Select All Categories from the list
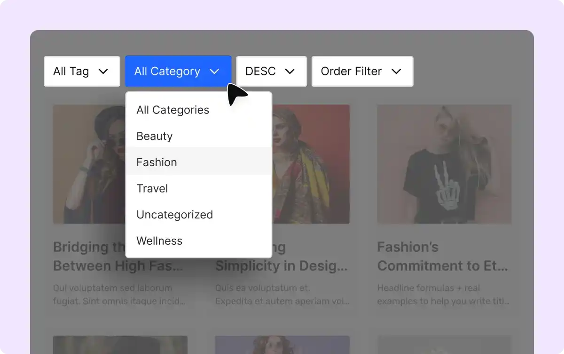The image size is (564, 354). click(x=172, y=110)
